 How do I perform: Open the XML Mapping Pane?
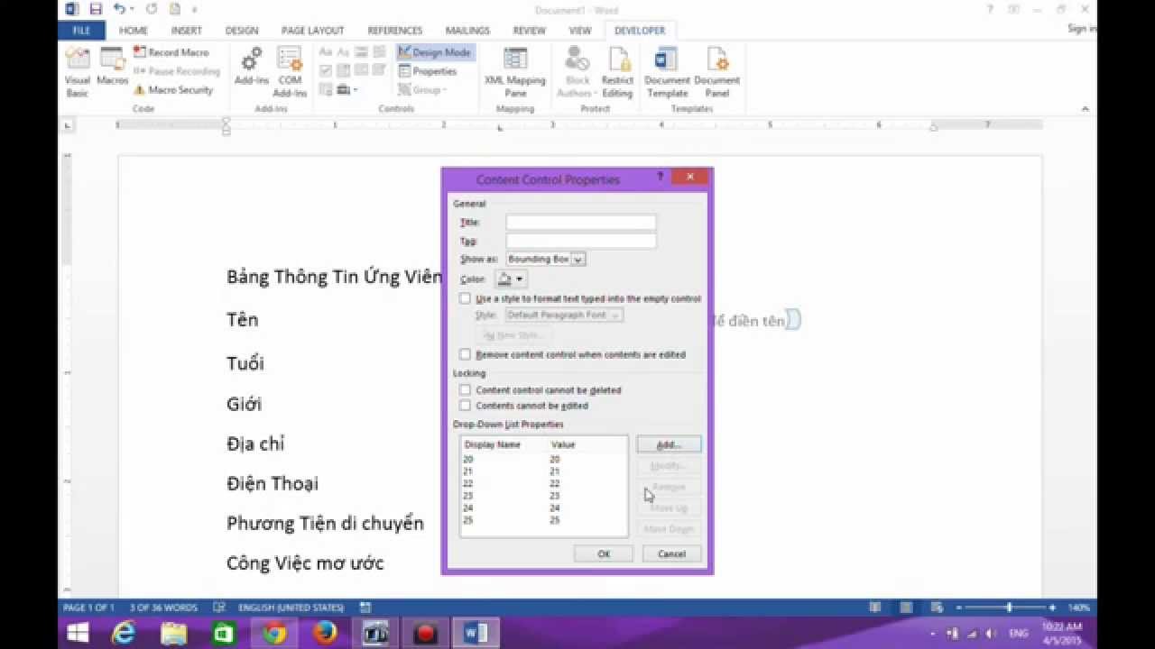[x=515, y=72]
